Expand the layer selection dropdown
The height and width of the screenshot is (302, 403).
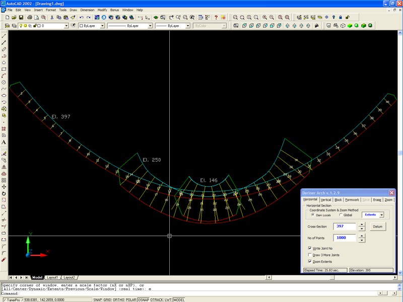click(x=66, y=26)
